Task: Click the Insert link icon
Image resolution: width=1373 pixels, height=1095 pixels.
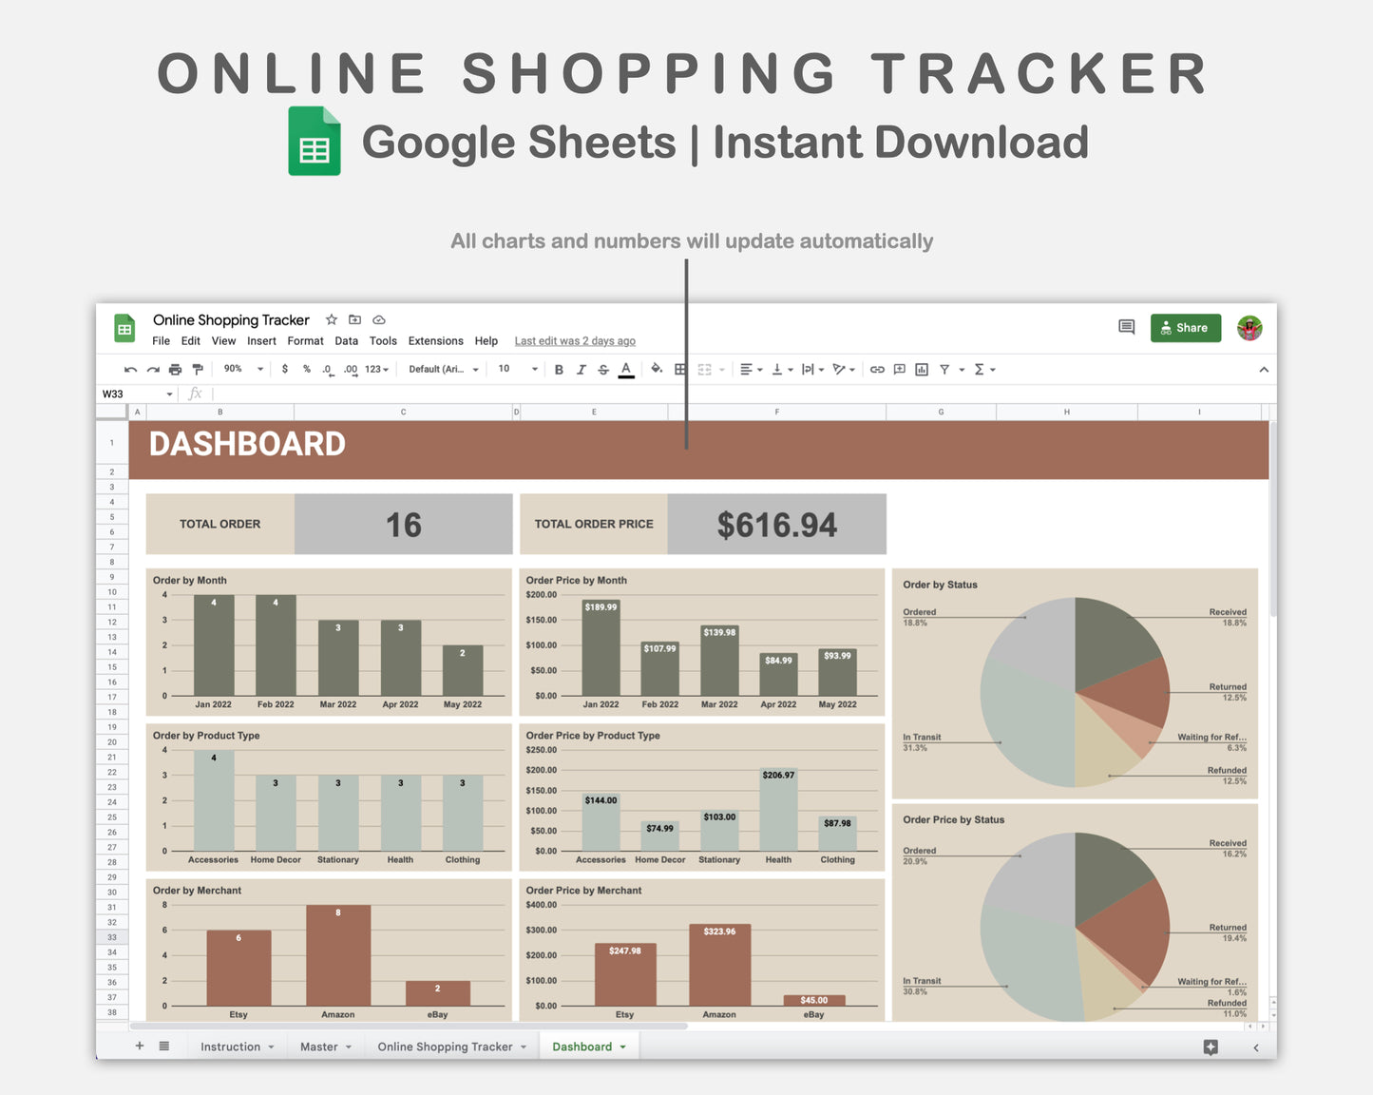Action: 877,369
